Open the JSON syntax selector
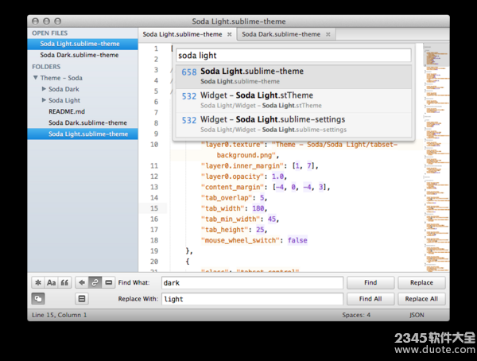Image resolution: width=477 pixels, height=361 pixels. tap(417, 315)
